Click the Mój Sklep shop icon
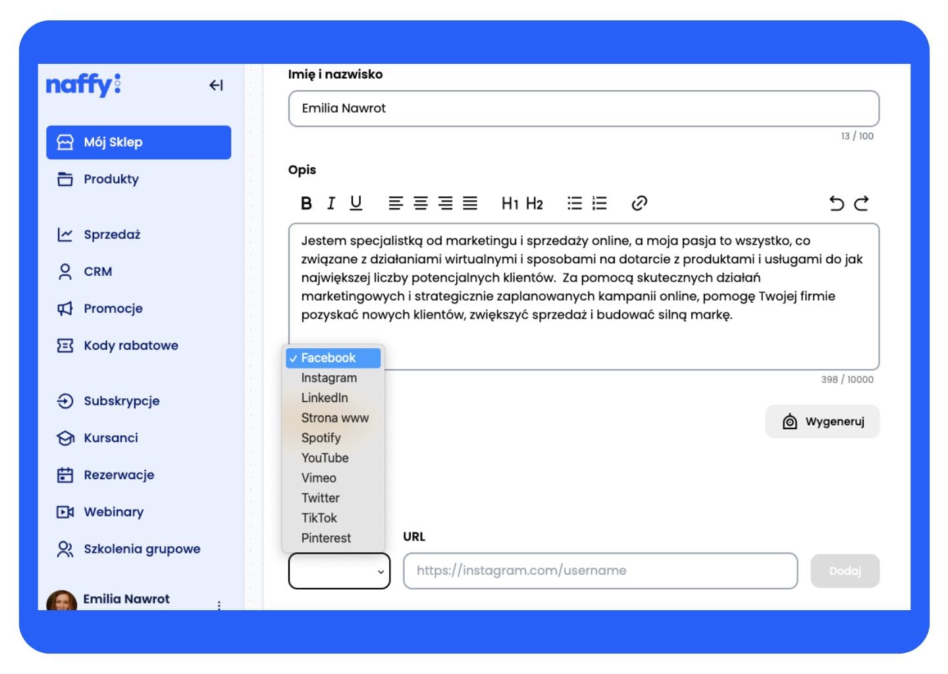This screenshot has height=674, width=948. (x=65, y=142)
